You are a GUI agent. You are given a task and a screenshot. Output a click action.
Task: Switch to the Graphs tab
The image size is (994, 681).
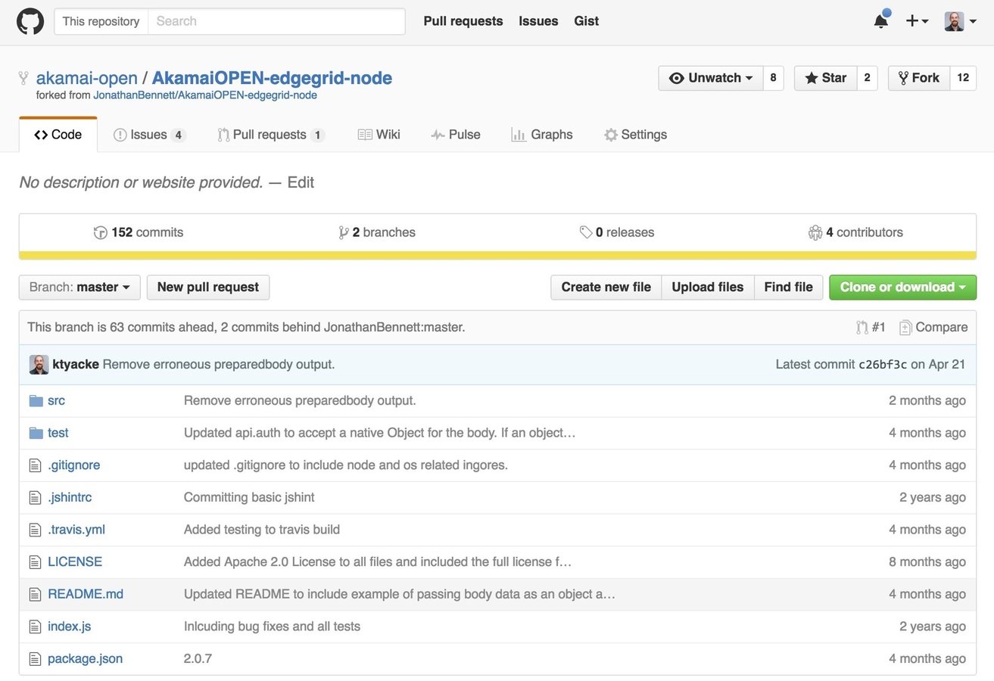(542, 135)
